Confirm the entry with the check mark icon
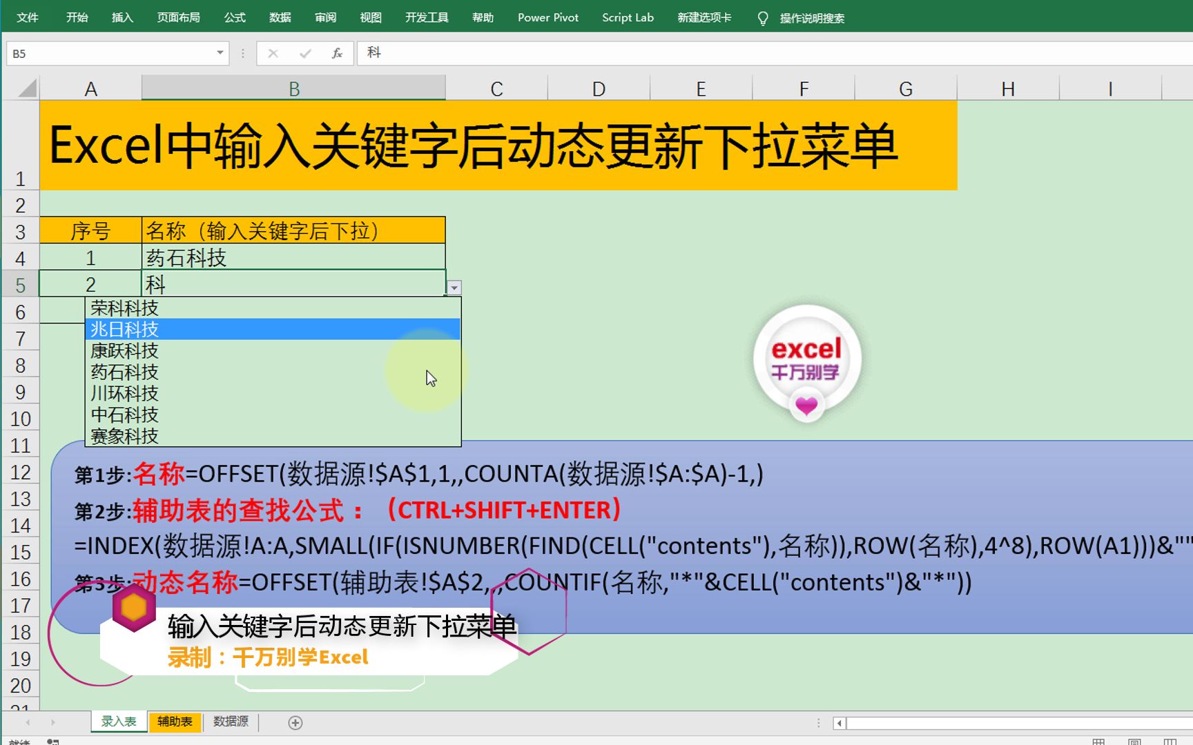 point(304,53)
